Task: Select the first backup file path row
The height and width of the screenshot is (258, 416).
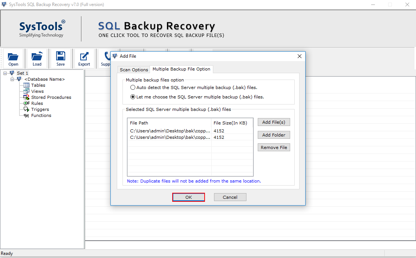Action: (190, 131)
